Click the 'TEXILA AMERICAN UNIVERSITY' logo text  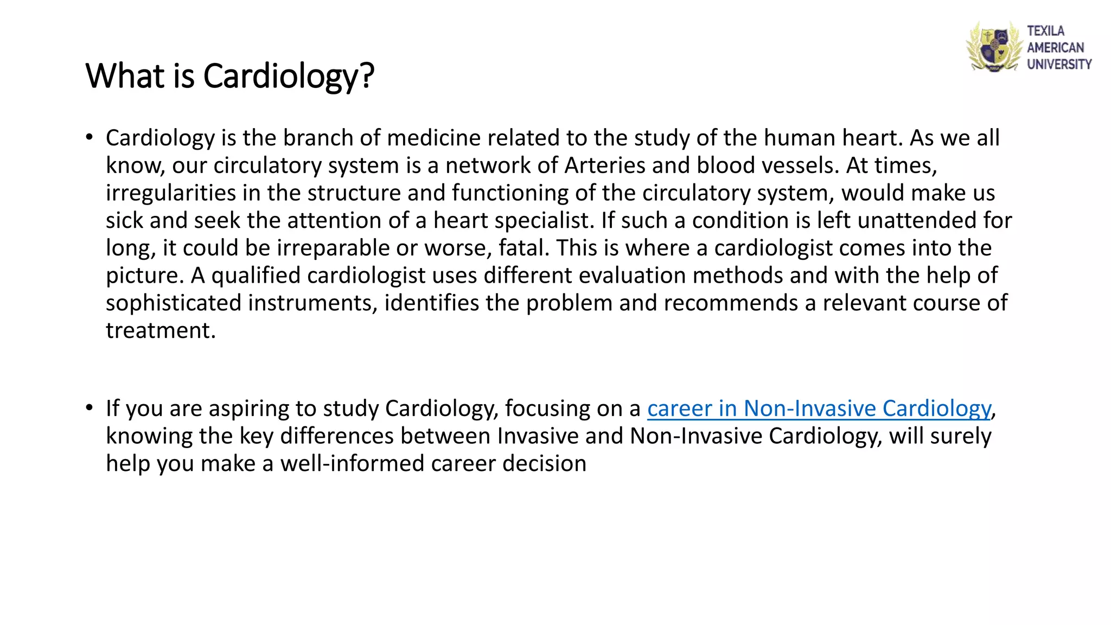(x=1058, y=47)
